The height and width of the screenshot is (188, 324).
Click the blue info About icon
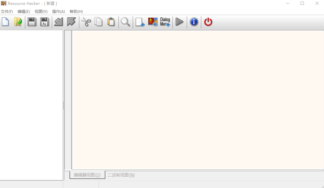pyautogui.click(x=194, y=22)
